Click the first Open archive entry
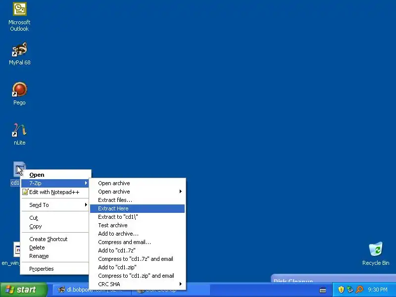396x297 pixels. coord(138,183)
